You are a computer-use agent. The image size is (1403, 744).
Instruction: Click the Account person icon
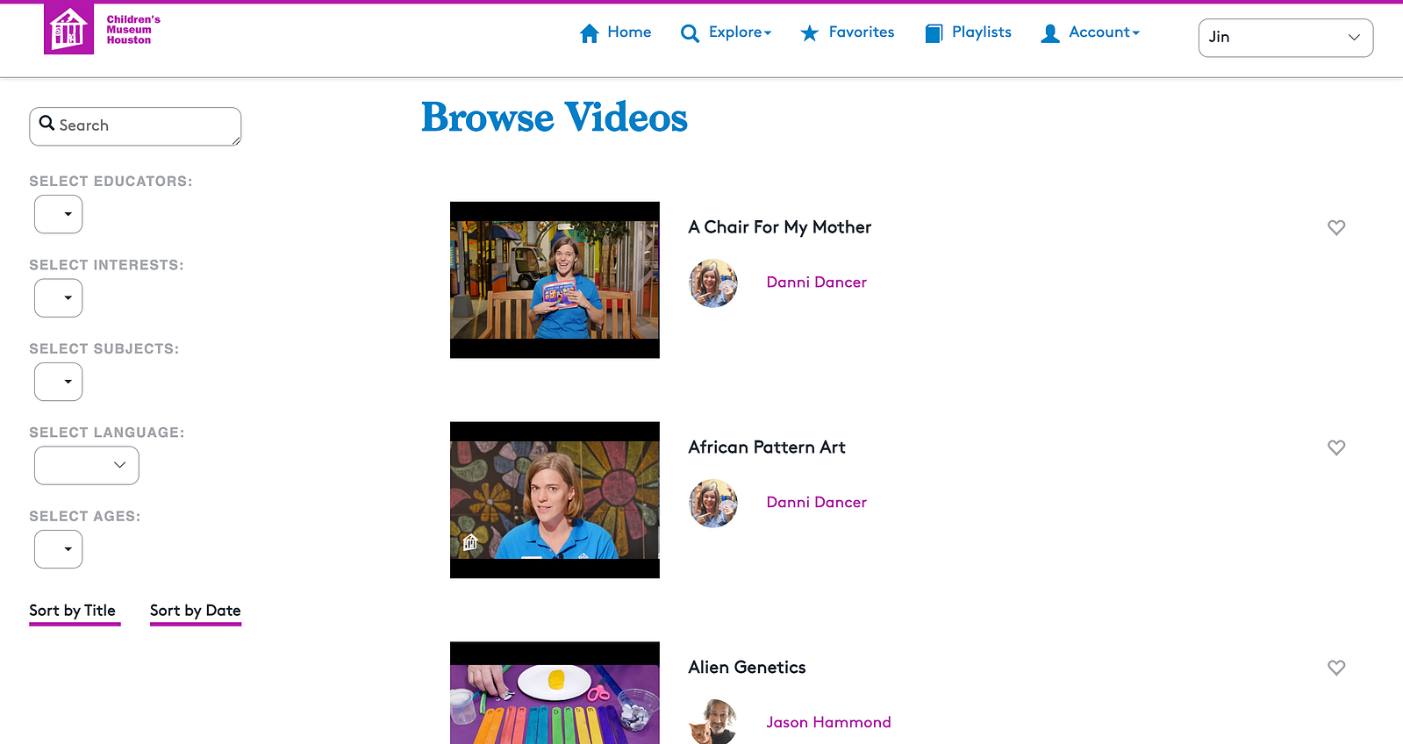(x=1050, y=33)
